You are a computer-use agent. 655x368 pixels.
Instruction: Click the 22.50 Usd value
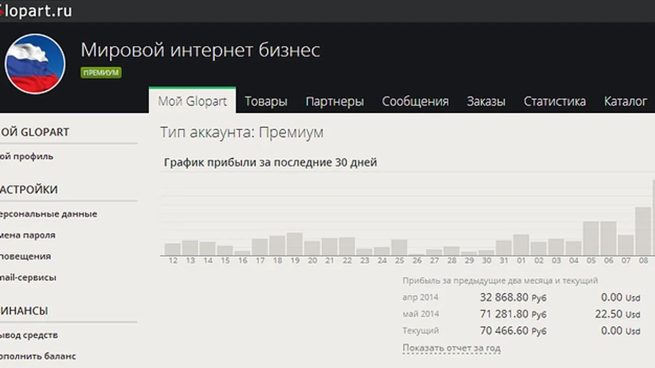click(x=617, y=314)
